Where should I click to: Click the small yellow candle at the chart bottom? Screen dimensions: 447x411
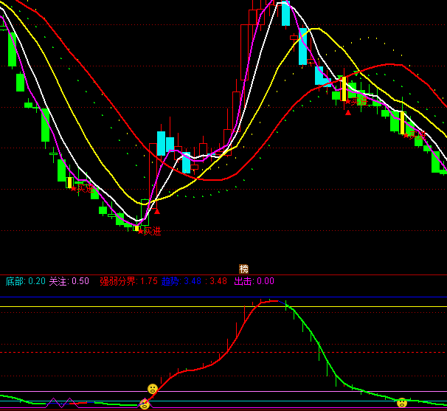point(136,228)
